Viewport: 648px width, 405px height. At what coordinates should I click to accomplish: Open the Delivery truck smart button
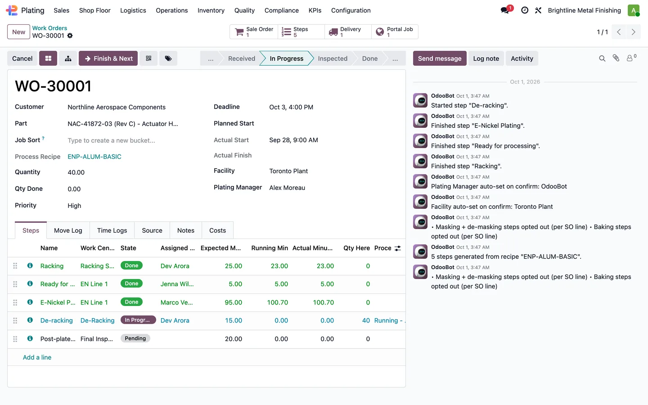348,32
